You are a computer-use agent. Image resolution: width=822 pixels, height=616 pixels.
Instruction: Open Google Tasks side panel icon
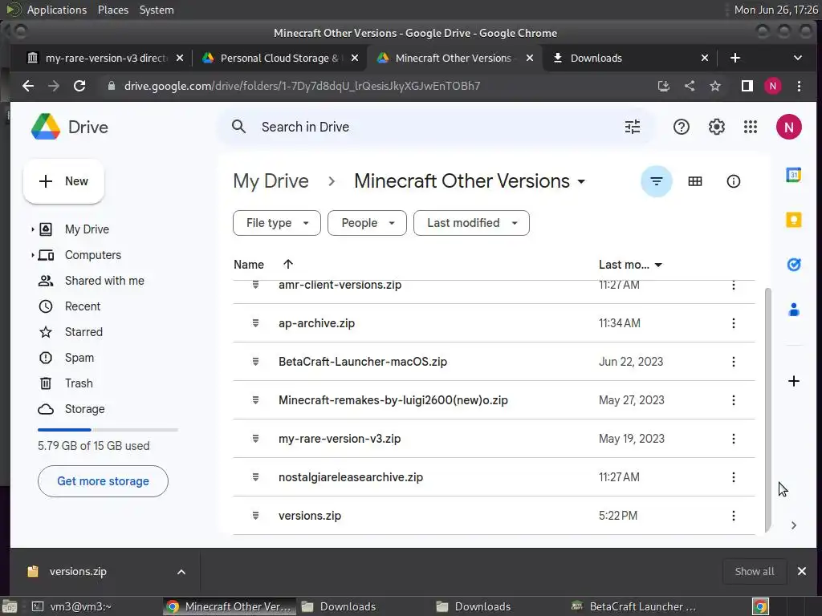793,264
